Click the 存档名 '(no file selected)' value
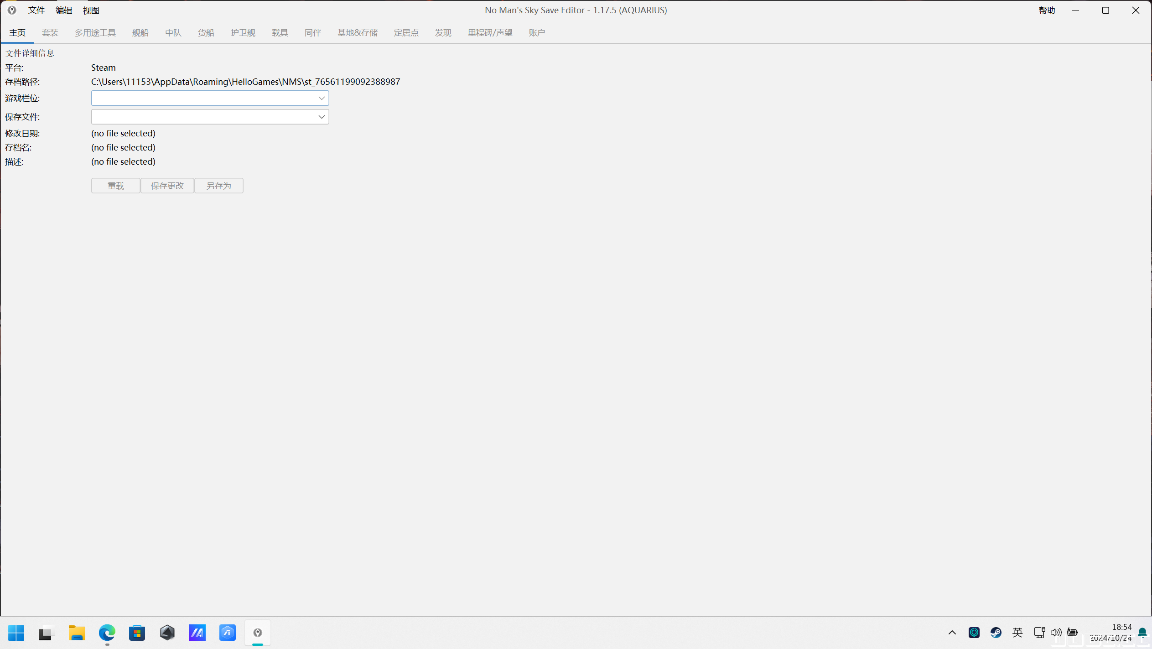This screenshot has width=1152, height=649. click(x=124, y=147)
